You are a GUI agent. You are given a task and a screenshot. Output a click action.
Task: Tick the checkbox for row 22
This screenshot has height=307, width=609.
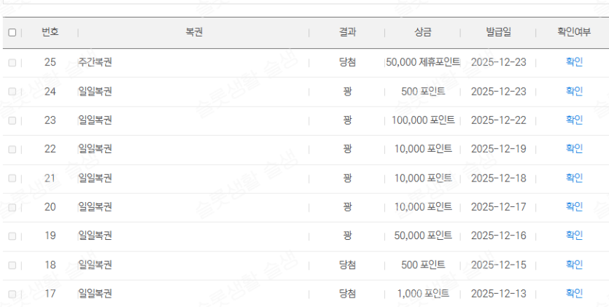(12, 149)
